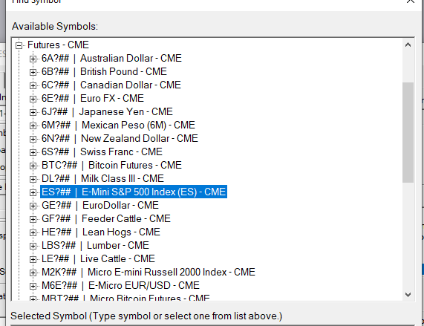424x326 pixels.
Task: Select 6E?## Euro FX - CME row
Action: pos(93,99)
